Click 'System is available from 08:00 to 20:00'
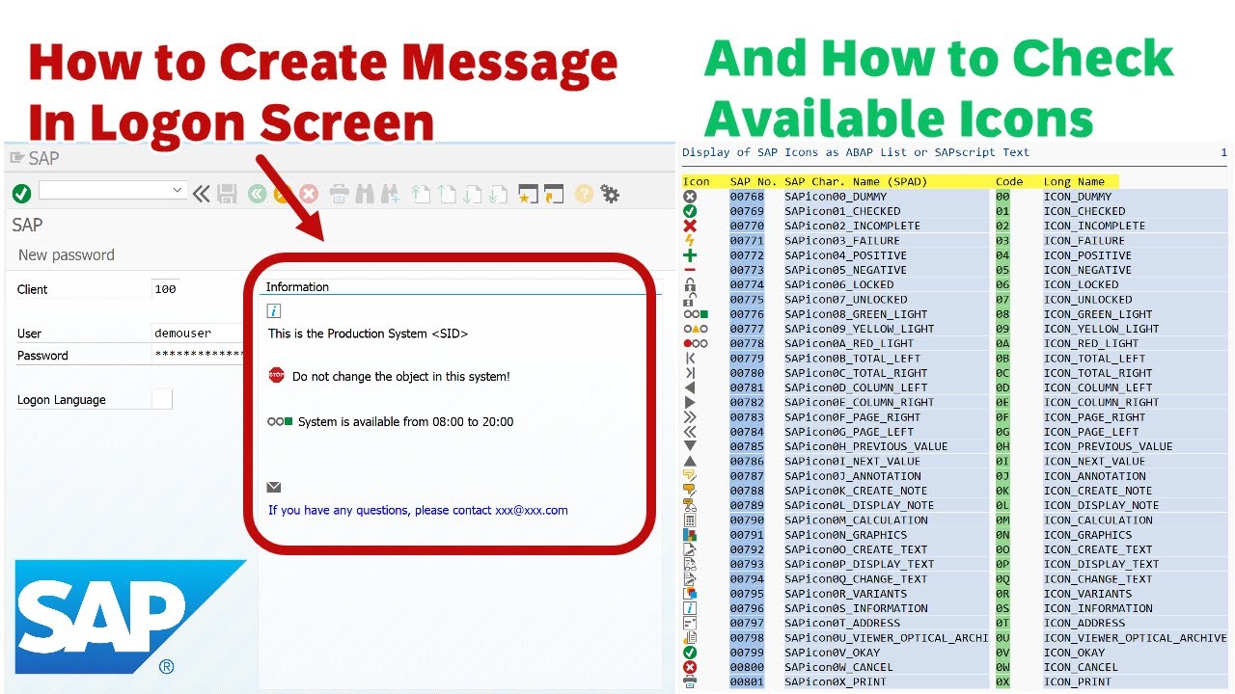 click(x=405, y=421)
